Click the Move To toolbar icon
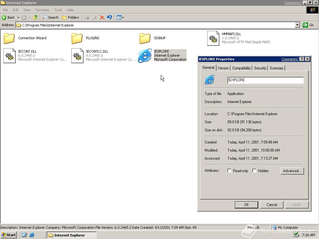The width and height of the screenshot is (319, 239). tap(87, 17)
